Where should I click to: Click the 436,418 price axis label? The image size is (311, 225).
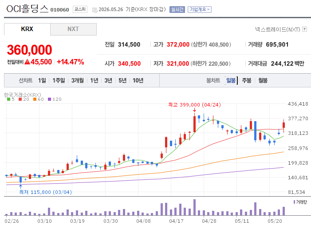pos(298,104)
